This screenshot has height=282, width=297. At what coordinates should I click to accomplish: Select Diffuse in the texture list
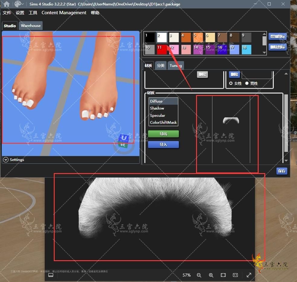click(163, 101)
